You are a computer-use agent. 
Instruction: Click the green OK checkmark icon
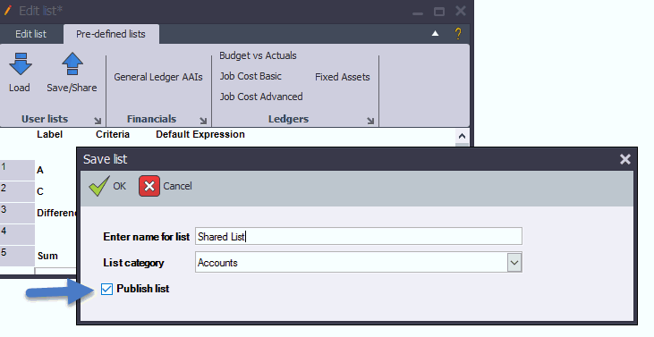click(x=98, y=186)
